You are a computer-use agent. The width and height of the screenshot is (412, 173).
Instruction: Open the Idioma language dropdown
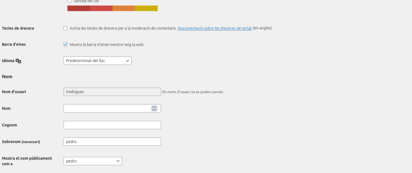[97, 61]
